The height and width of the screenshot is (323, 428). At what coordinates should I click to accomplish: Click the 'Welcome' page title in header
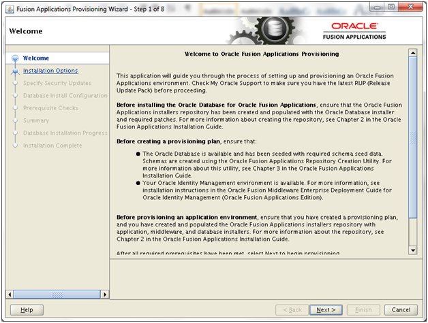tap(26, 31)
